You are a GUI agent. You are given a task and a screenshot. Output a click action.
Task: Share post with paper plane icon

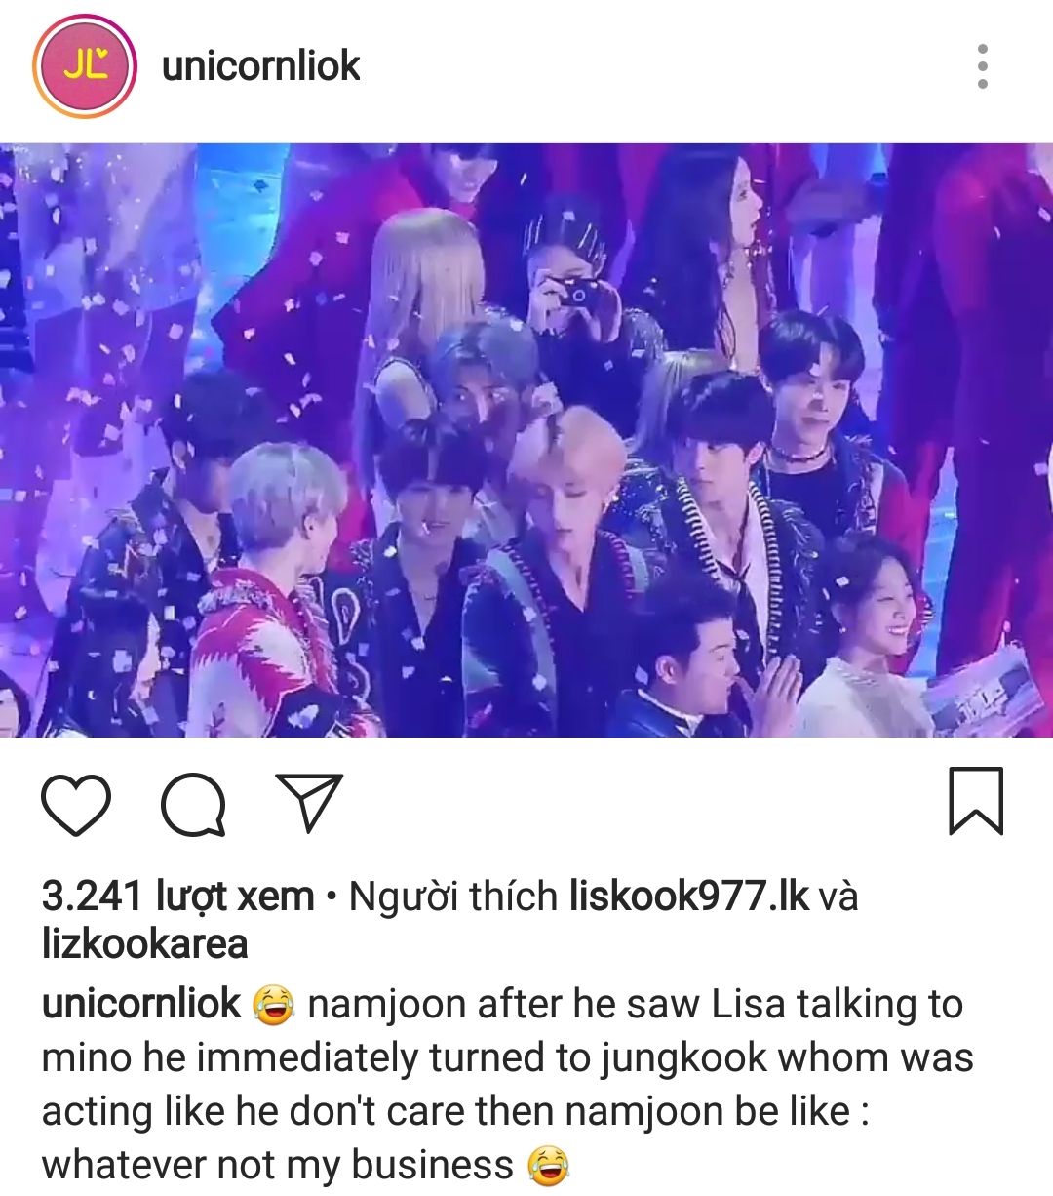tap(309, 803)
